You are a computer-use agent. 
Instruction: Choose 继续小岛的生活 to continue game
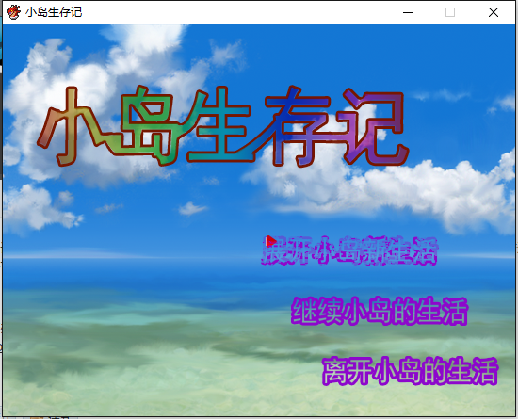(x=380, y=311)
